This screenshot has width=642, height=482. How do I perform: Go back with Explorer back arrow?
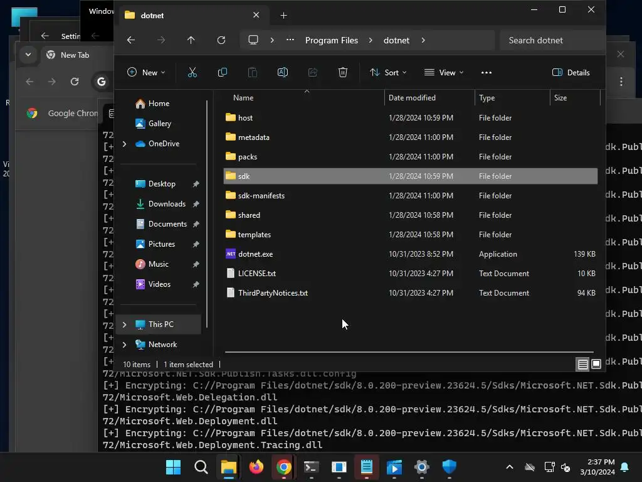pos(131,40)
